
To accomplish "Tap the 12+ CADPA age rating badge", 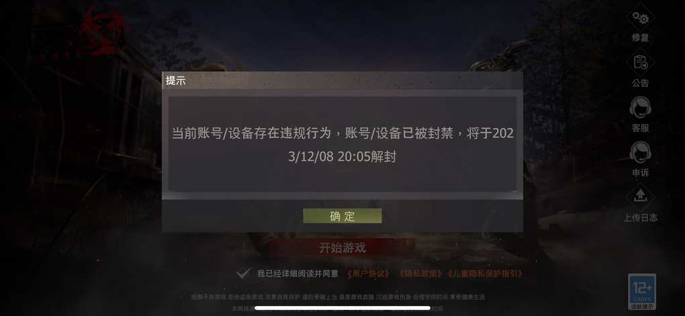I will click(642, 291).
